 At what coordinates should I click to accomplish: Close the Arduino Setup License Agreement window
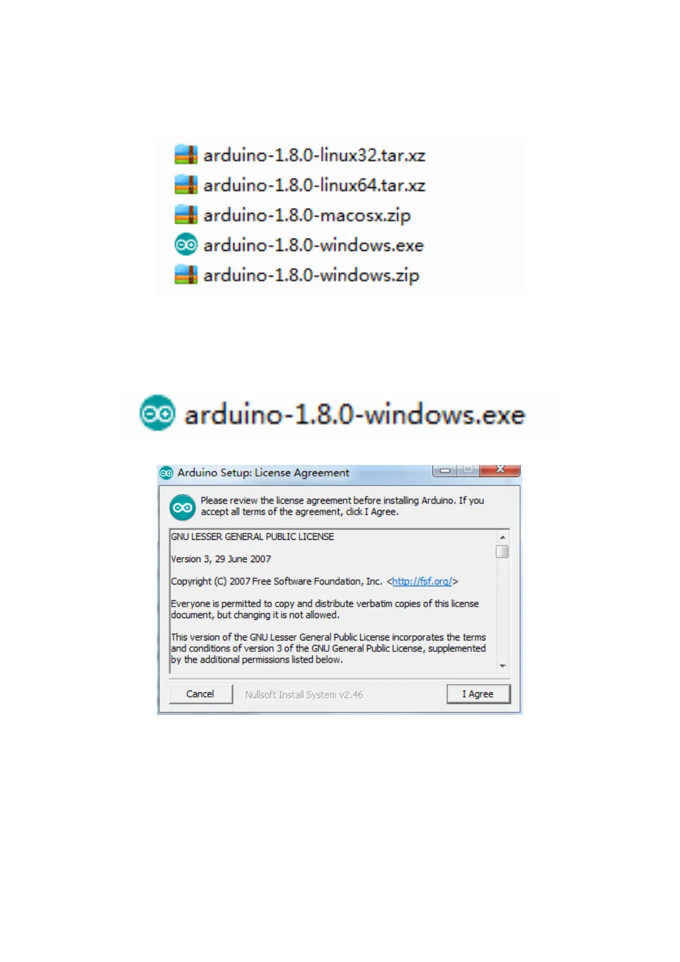(500, 470)
